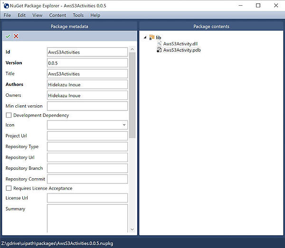Toggle the Requires License Acceptance checkbox
This screenshot has width=285, height=248.
tap(9, 188)
